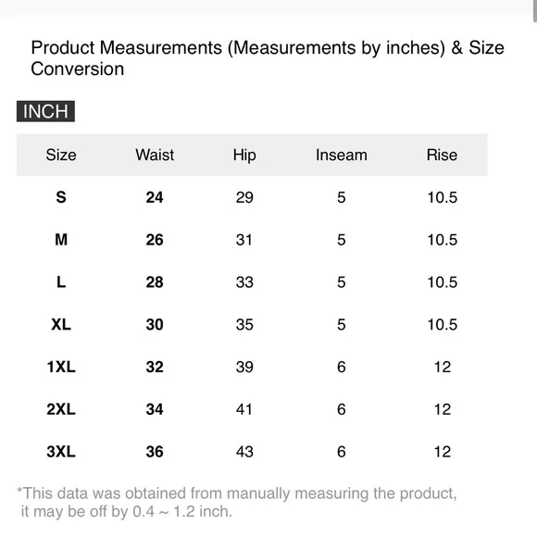Select the L size row label
537x537 pixels.
click(x=61, y=282)
